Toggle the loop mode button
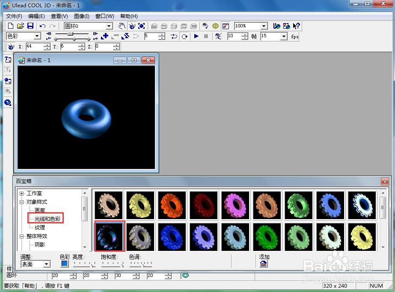Image resolution: width=395 pixels, height=292 pixels. click(x=184, y=36)
